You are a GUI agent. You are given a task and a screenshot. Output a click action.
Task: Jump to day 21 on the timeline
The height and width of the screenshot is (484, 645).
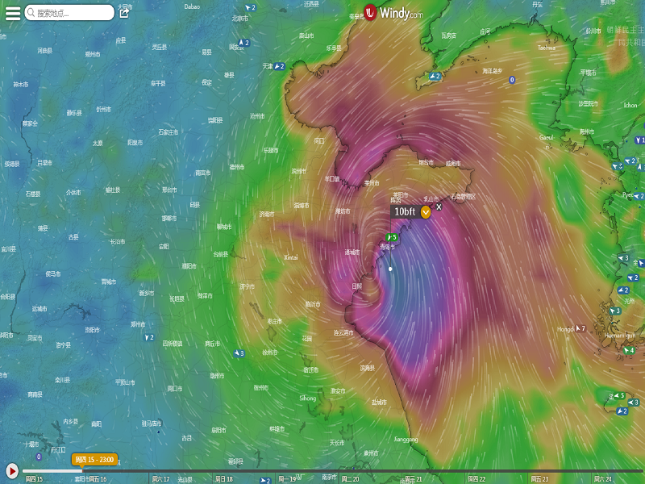click(414, 478)
